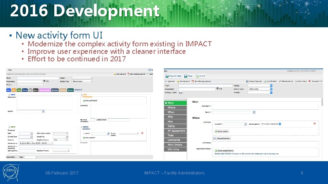The width and height of the screenshot is (328, 184).
Task: Click Download PDF icon in new form
Action: 310,81
